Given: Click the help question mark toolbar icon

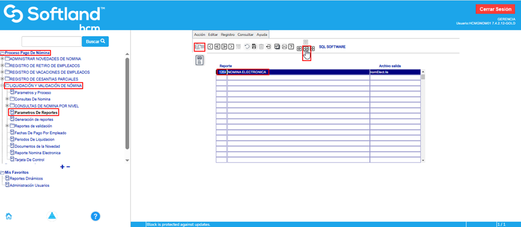Looking at the screenshot, I should point(291,46).
